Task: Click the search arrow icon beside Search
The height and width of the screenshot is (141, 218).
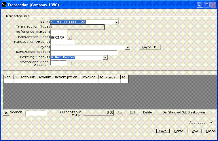Action: point(6,113)
